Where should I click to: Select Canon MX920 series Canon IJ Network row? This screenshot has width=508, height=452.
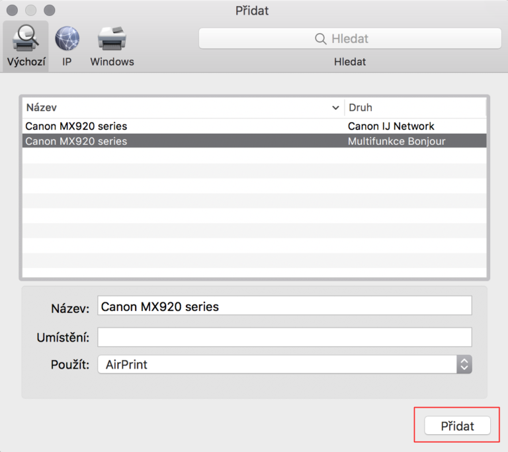click(x=255, y=126)
